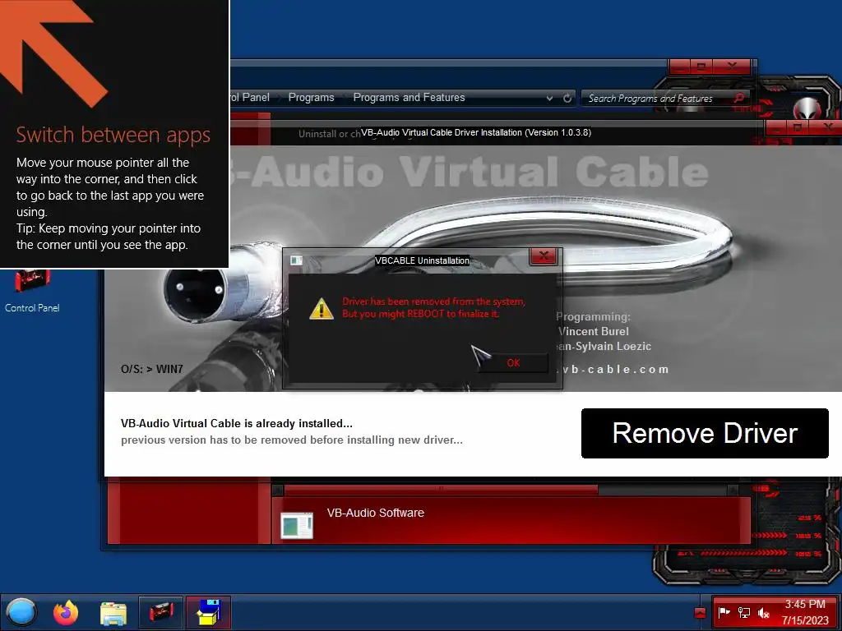Launch Firefox from the taskbar
Viewport: 842px width, 631px height.
tap(66, 613)
